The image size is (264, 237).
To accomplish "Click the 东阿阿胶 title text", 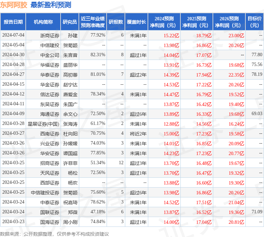I will (14, 5).
